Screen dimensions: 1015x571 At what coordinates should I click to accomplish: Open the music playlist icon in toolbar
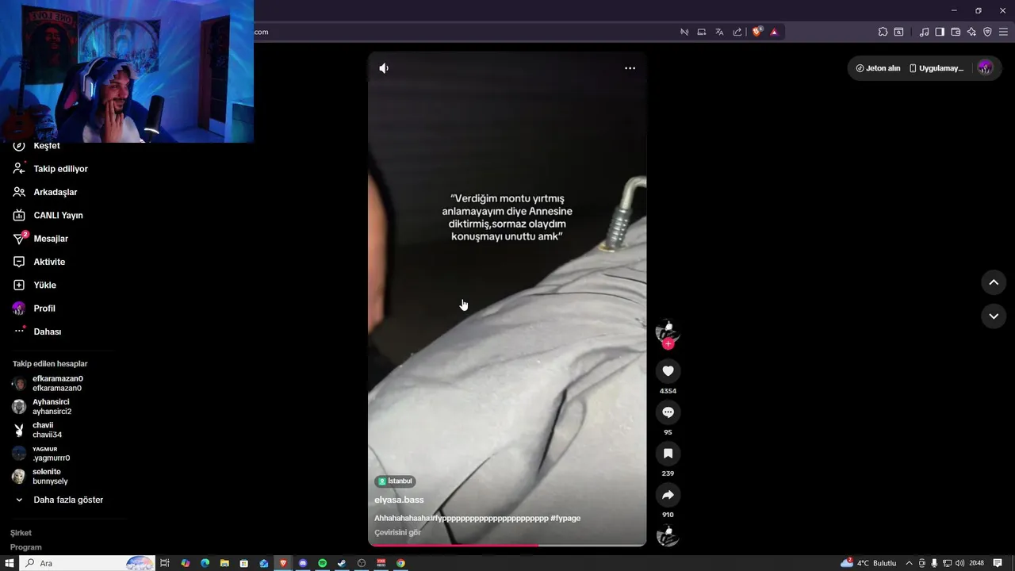924,32
